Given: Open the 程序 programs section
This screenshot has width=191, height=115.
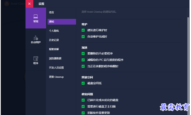Looking at the screenshot, I should (36, 60).
